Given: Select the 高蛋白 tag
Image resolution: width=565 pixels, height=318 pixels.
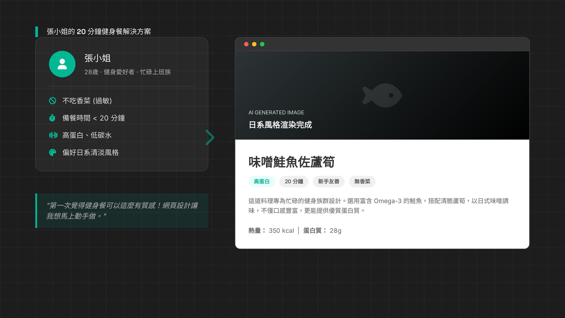Looking at the screenshot, I should 261,181.
